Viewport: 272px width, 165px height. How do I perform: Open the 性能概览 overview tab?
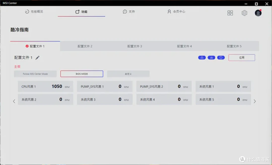coord(34,12)
